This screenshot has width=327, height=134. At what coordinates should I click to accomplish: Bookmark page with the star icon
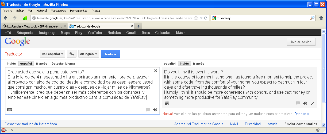(196, 18)
